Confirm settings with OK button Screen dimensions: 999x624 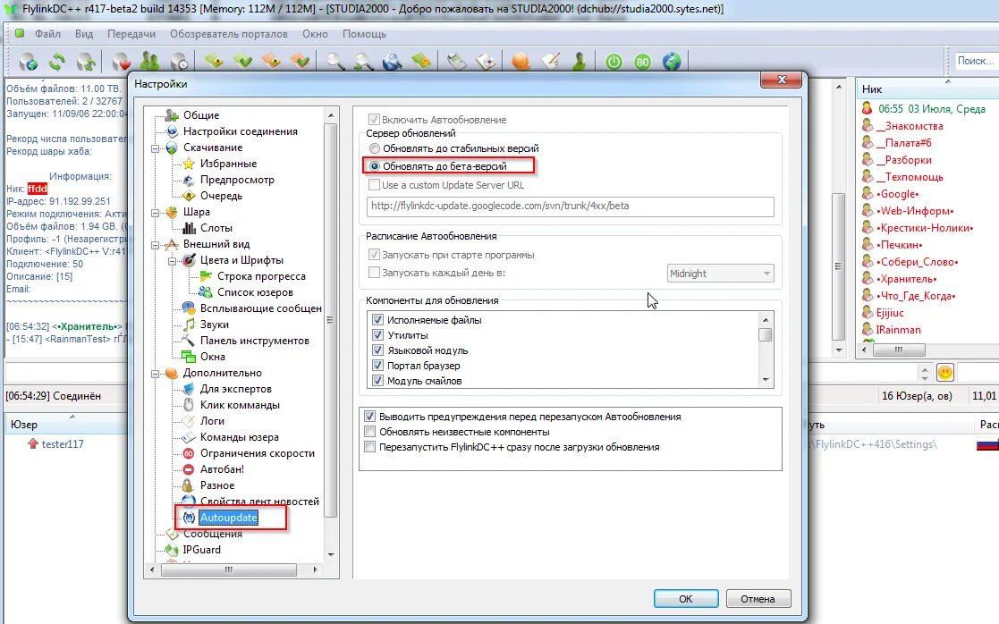(686, 599)
